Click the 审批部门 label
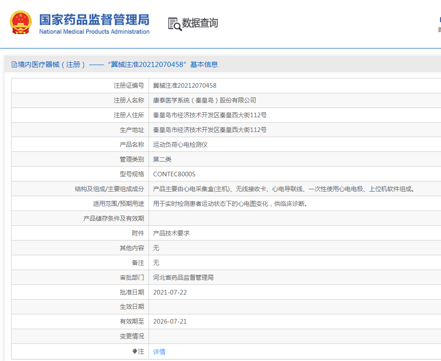Screen dimensions: 441x361 click(132, 277)
